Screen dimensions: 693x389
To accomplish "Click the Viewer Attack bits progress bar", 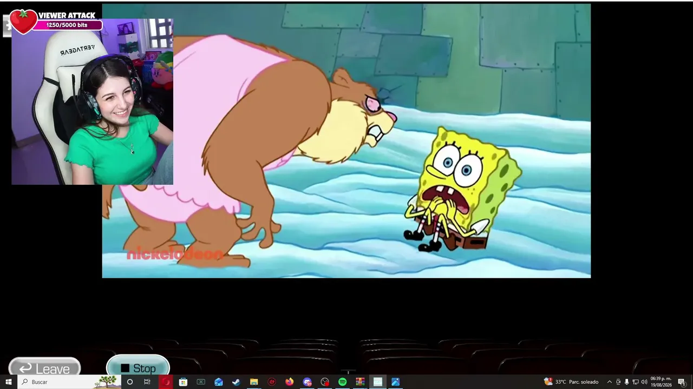I will [67, 25].
